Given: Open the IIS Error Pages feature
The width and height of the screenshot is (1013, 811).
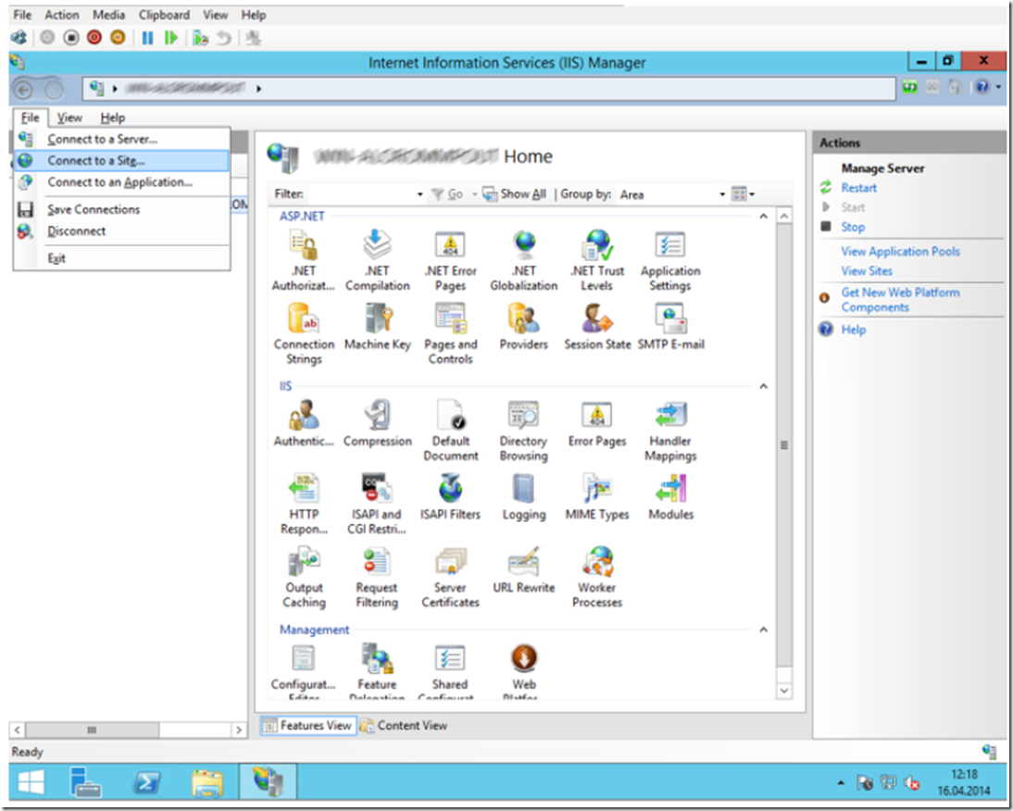Looking at the screenshot, I should [597, 424].
